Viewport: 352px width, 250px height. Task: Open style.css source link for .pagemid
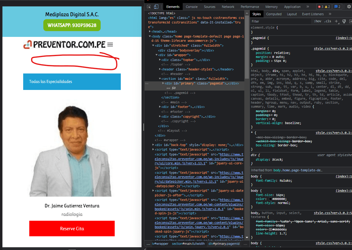click(x=333, y=48)
